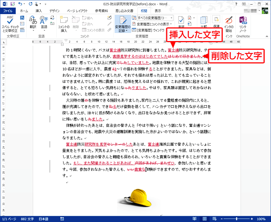
Task: Run Spelling and Grammar check (スペルチェックと文章校正)
Action: pos(10,24)
